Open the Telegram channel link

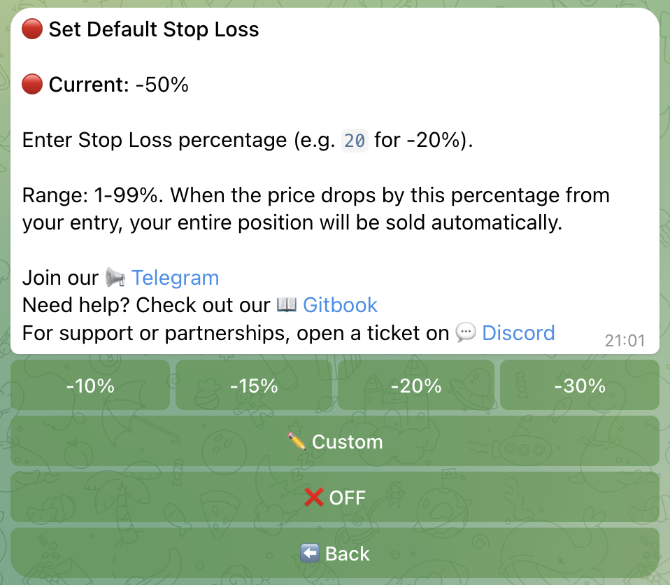(175, 278)
